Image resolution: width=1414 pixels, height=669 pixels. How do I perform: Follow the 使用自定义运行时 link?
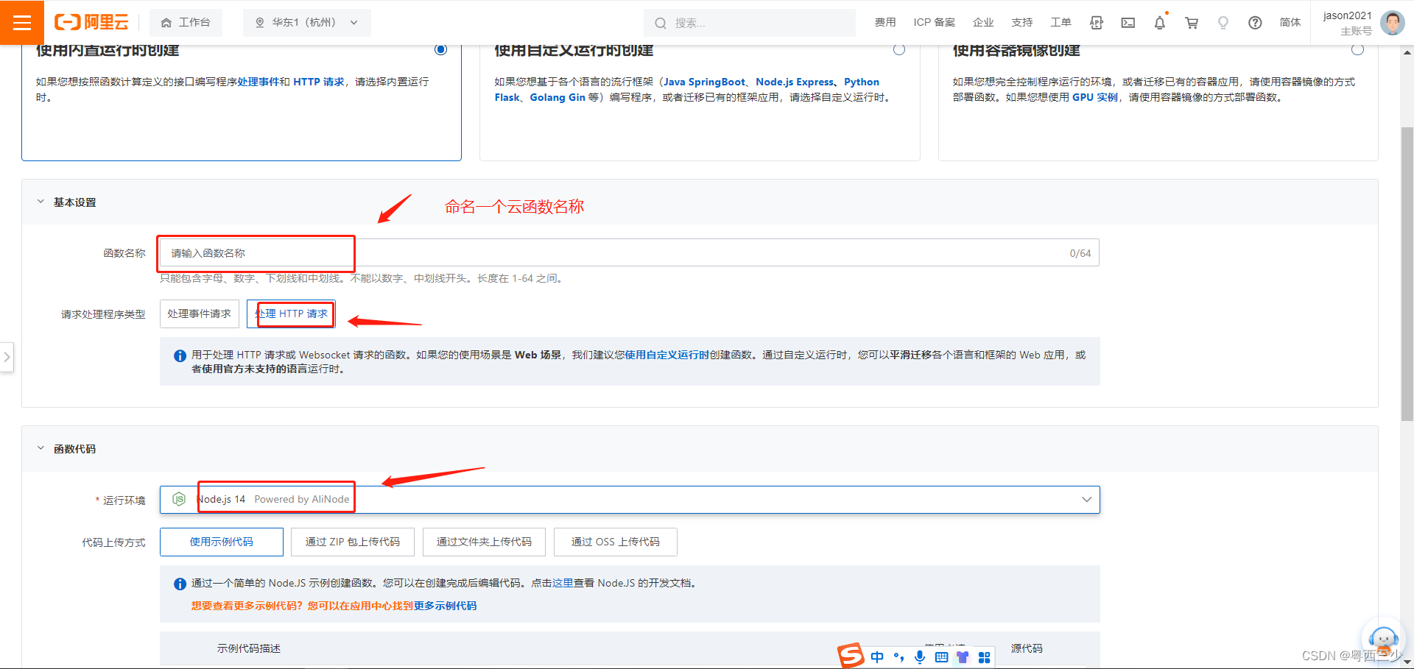point(666,355)
